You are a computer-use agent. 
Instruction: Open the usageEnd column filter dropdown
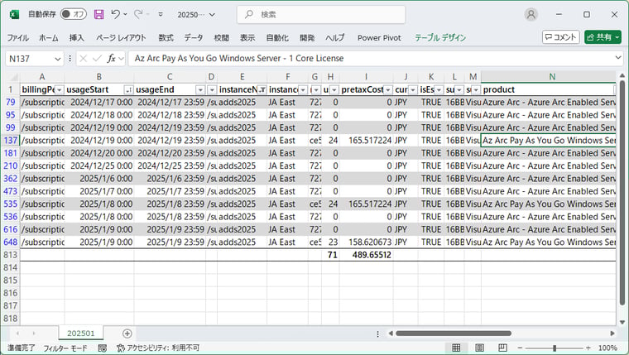pyautogui.click(x=200, y=90)
